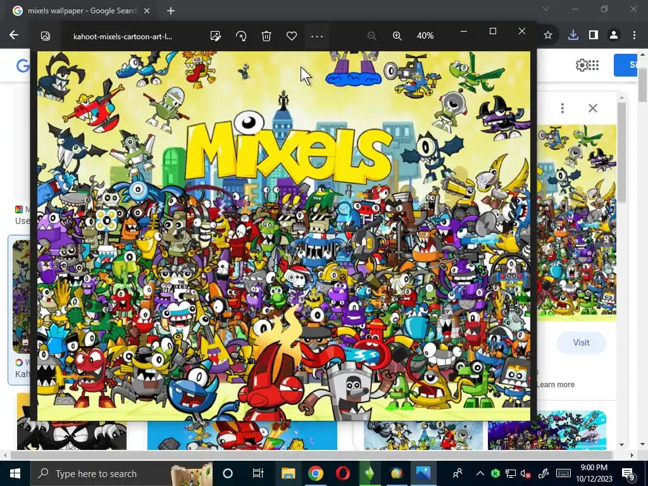Click the horizontal scrollbar right arrow

click(x=632, y=455)
